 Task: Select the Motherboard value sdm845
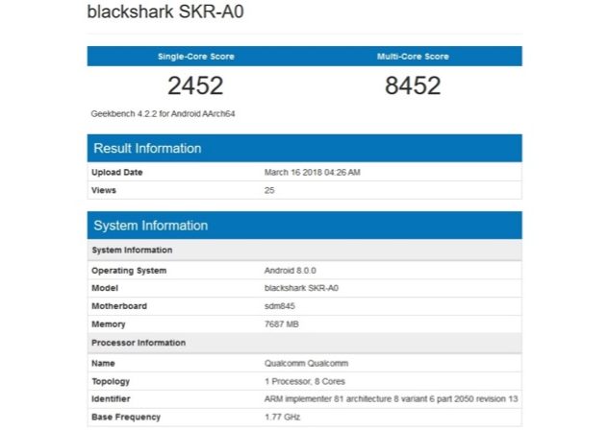(279, 306)
